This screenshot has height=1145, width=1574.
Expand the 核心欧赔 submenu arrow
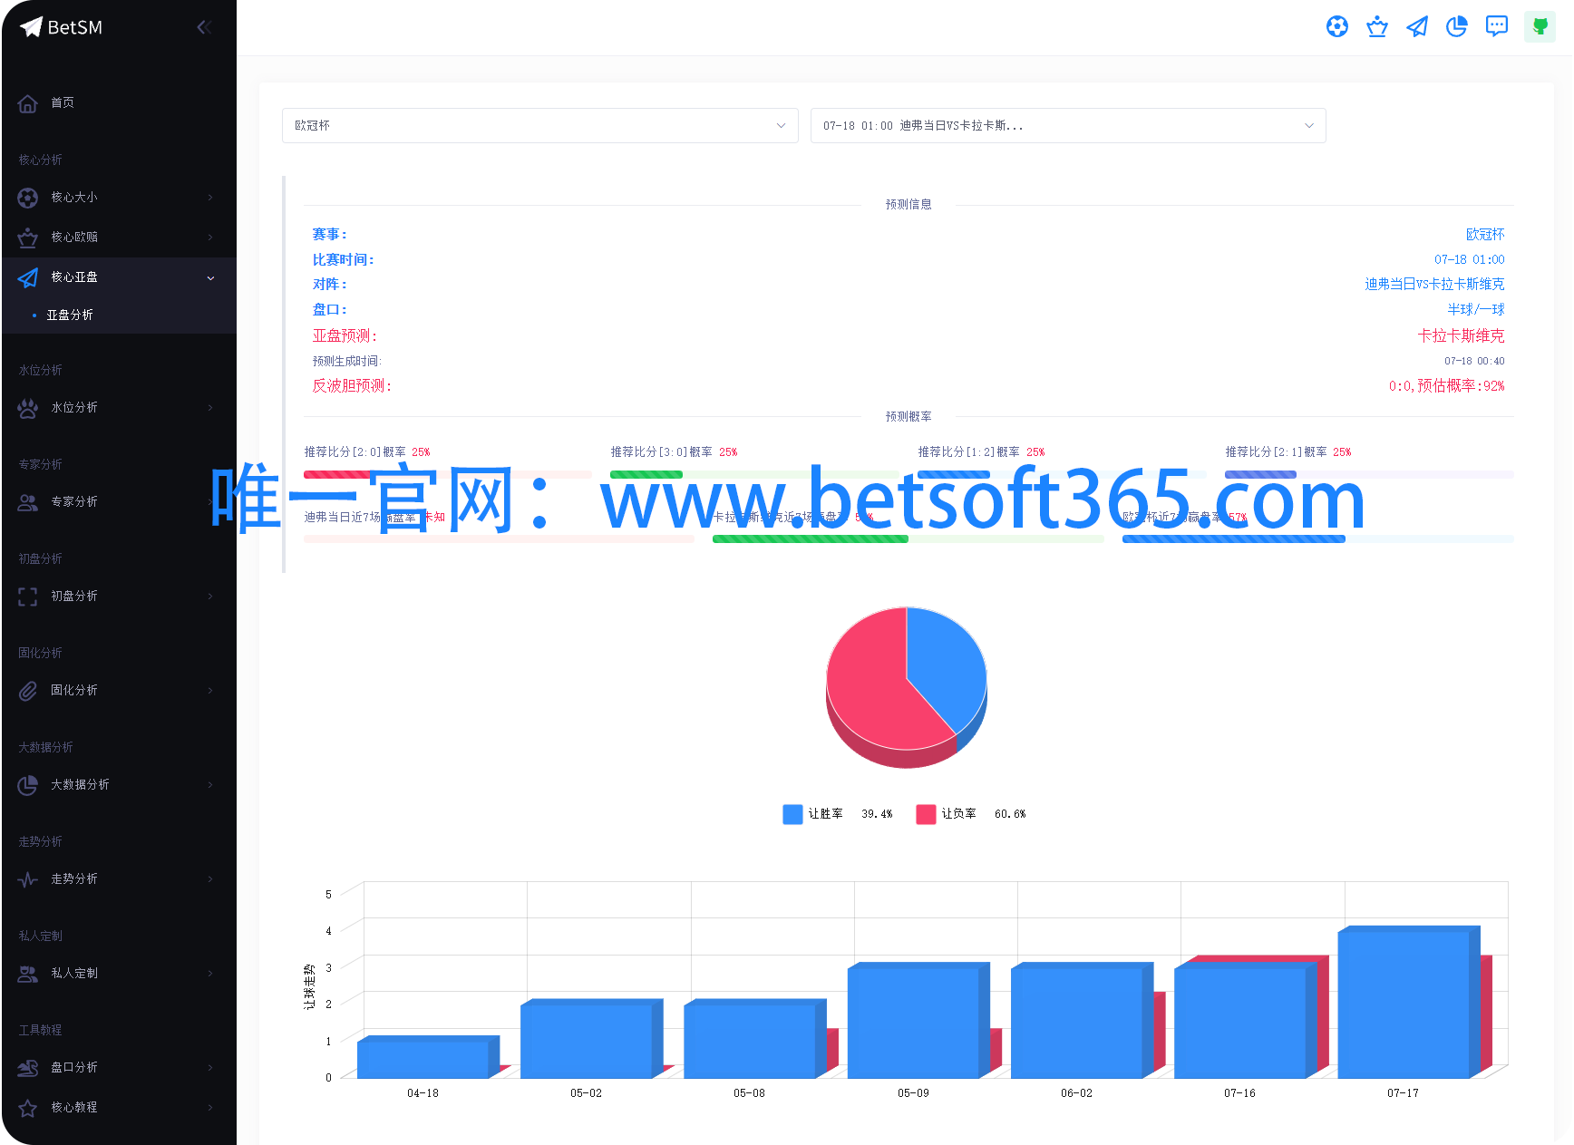(x=210, y=238)
